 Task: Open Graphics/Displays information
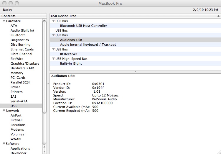[x=25, y=63]
